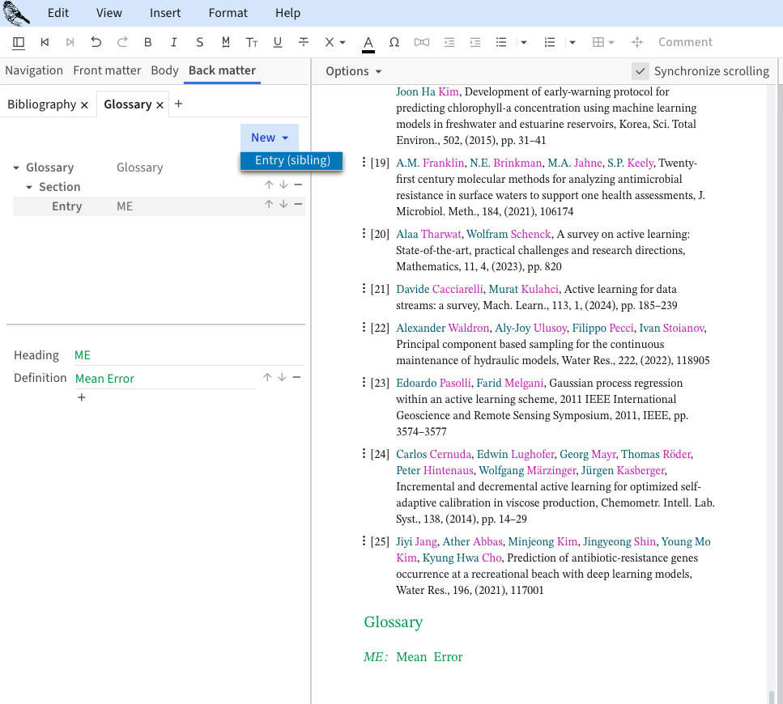Apply italic formatting
783x704 pixels.
(x=173, y=42)
